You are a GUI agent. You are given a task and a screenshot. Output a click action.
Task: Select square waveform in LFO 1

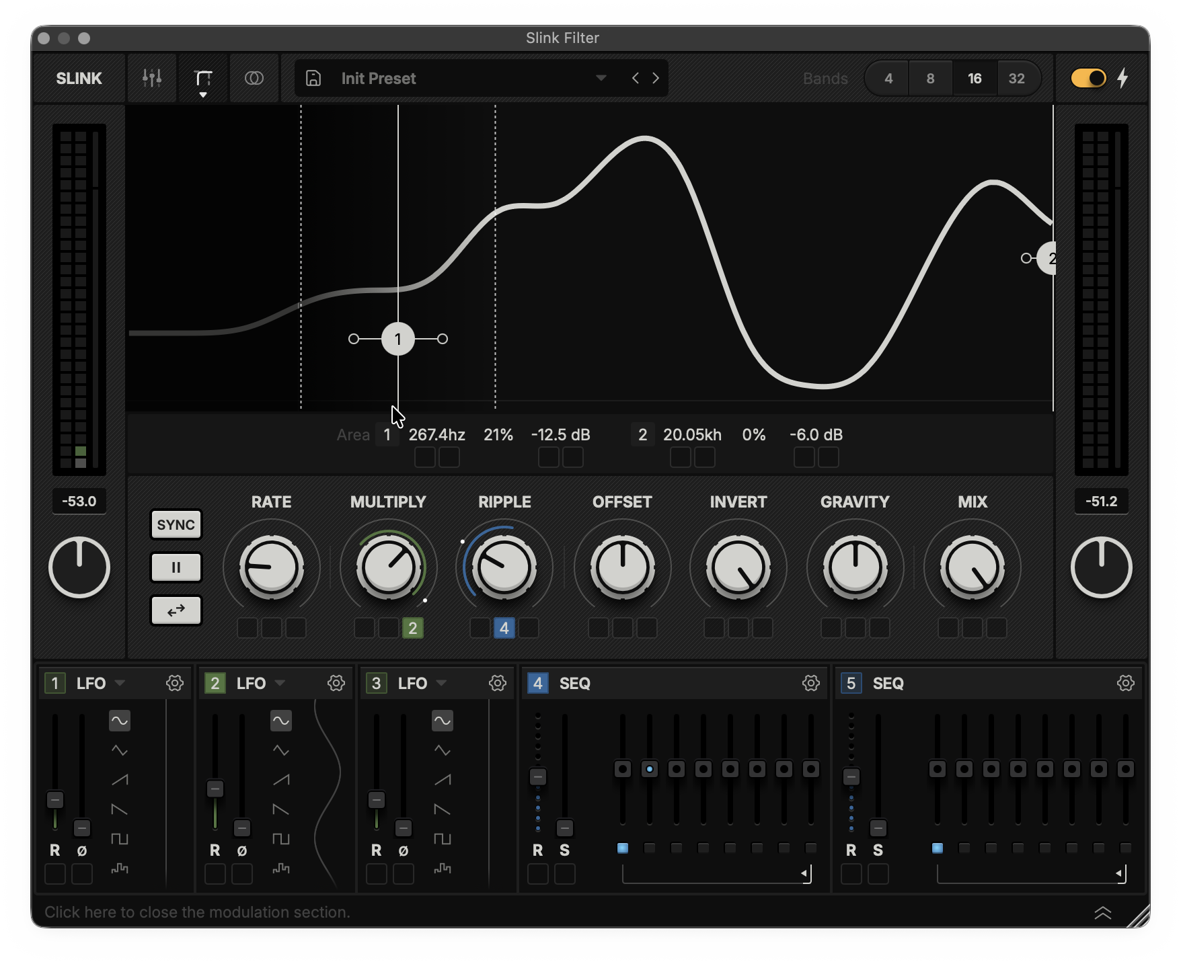coord(120,839)
